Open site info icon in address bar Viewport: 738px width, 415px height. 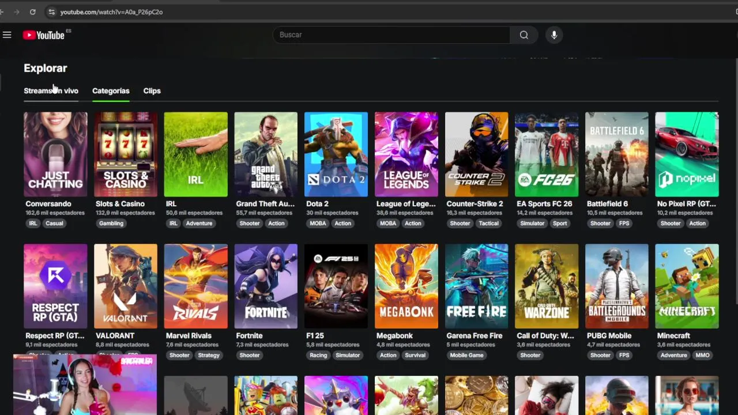51,12
